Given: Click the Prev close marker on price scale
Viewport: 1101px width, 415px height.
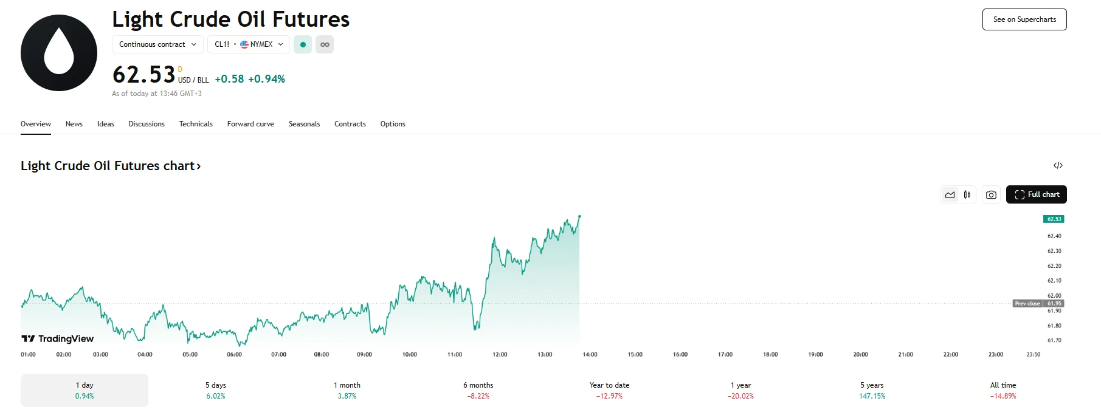Looking at the screenshot, I should (1027, 303).
